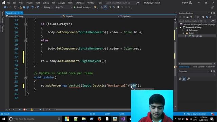Expand the References node
Screen dimensions: 217x122
[x=183, y=30]
